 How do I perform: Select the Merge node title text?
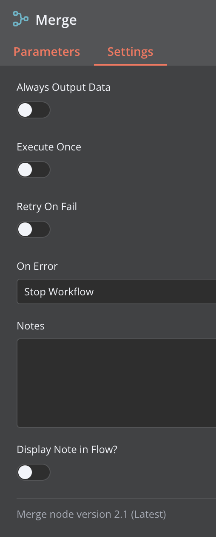56,20
